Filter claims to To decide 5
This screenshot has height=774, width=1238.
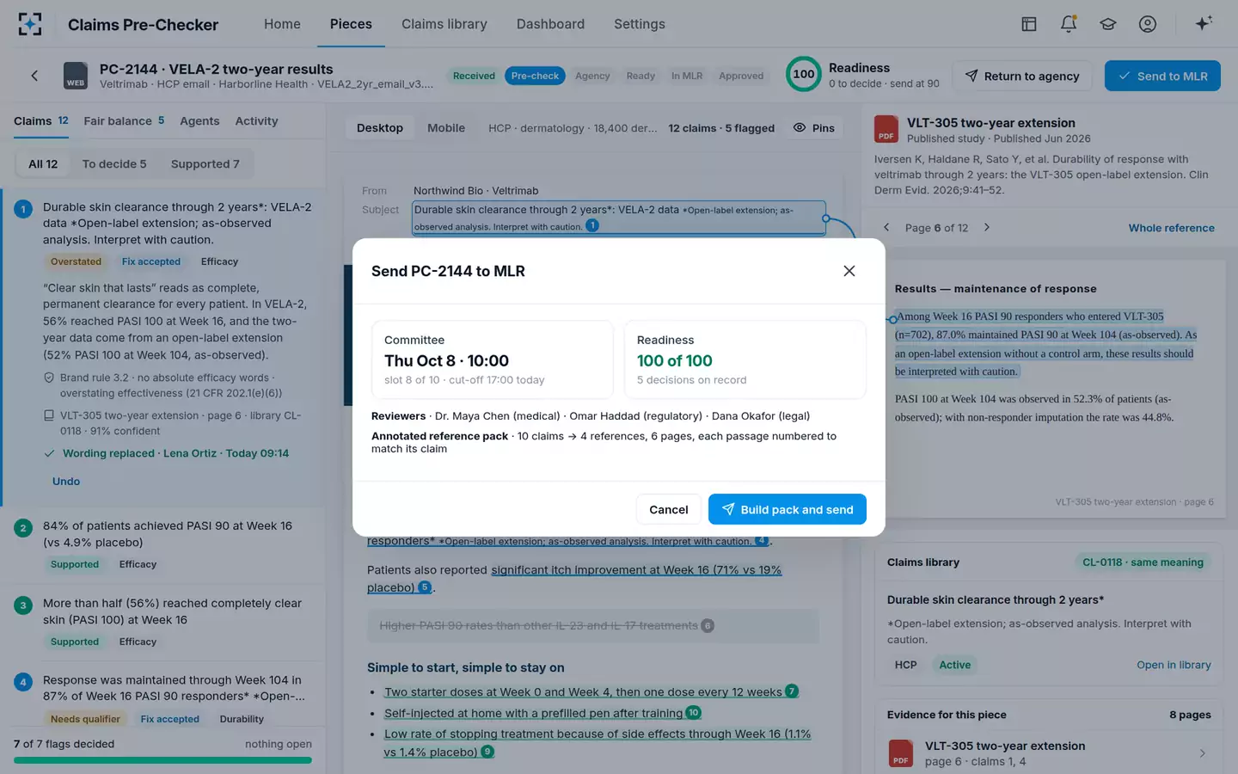pyautogui.click(x=114, y=163)
